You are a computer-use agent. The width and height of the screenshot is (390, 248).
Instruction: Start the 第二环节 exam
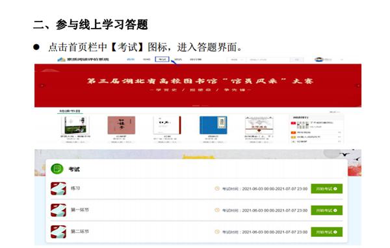[326, 232]
